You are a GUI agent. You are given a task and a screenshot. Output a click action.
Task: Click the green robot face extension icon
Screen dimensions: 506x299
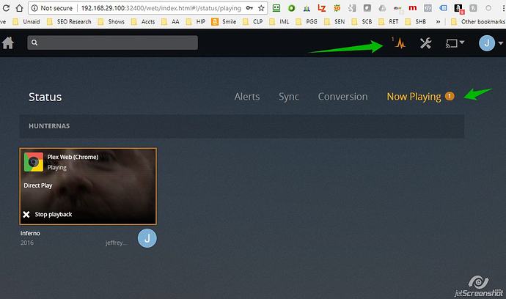pos(276,8)
